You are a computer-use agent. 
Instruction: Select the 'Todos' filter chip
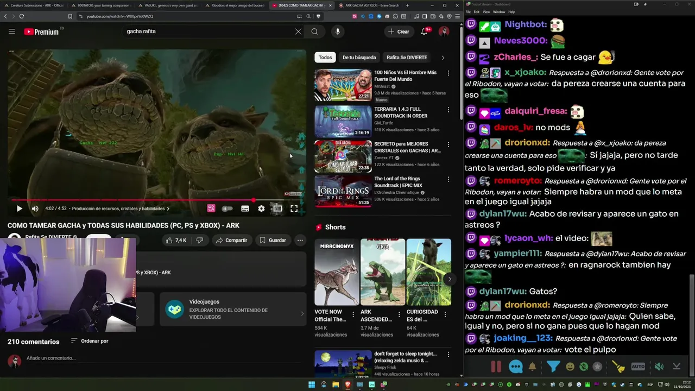tap(325, 58)
